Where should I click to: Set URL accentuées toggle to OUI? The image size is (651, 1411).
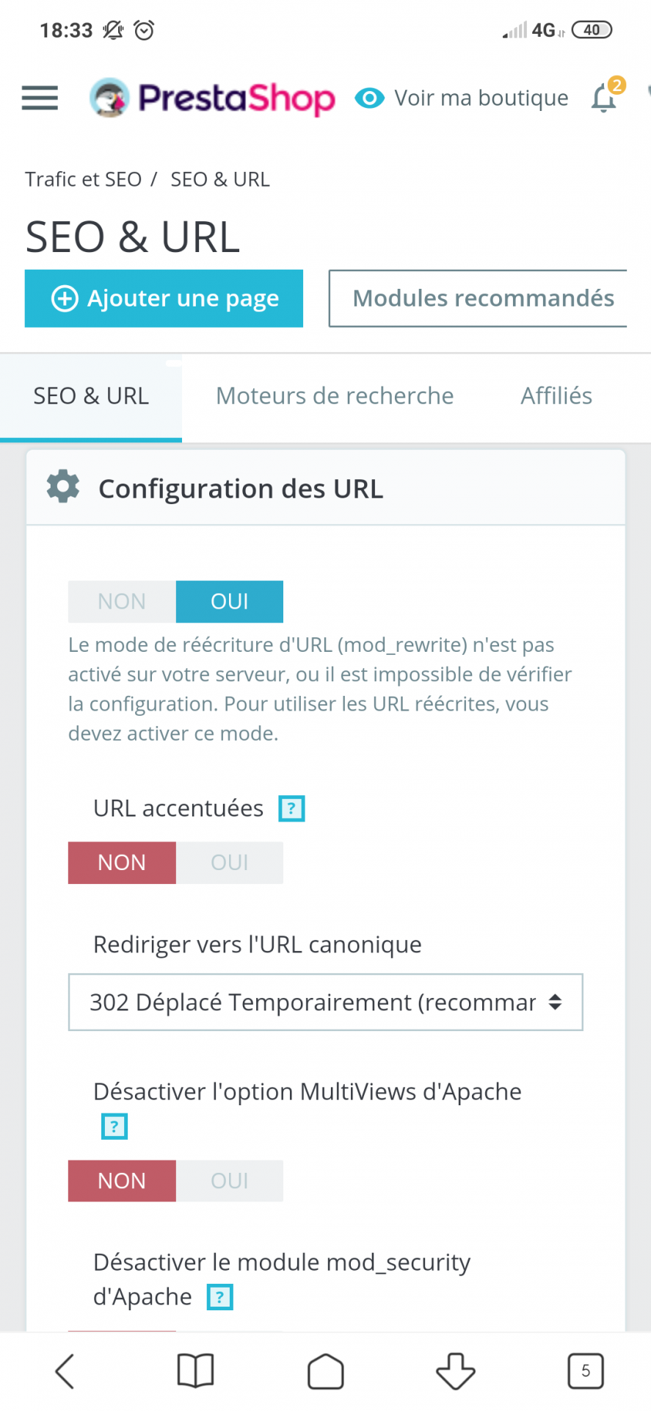(x=230, y=862)
